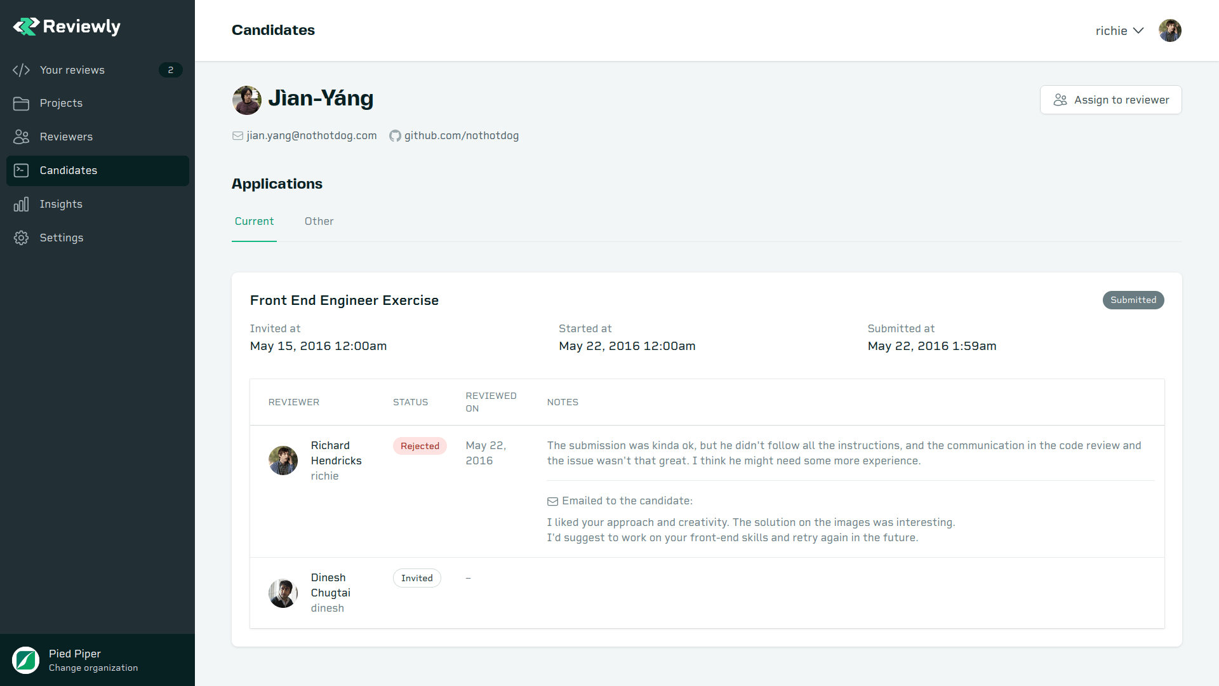The image size is (1219, 686).
Task: Click the user avatar in top right
Action: [x=1169, y=30]
